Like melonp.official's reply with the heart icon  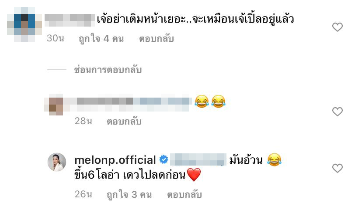[x=337, y=168]
